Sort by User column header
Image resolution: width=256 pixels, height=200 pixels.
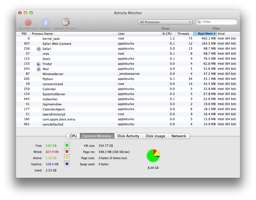pos(139,34)
